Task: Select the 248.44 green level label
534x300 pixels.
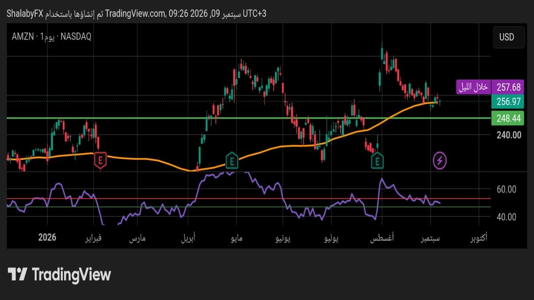Action: tap(509, 118)
